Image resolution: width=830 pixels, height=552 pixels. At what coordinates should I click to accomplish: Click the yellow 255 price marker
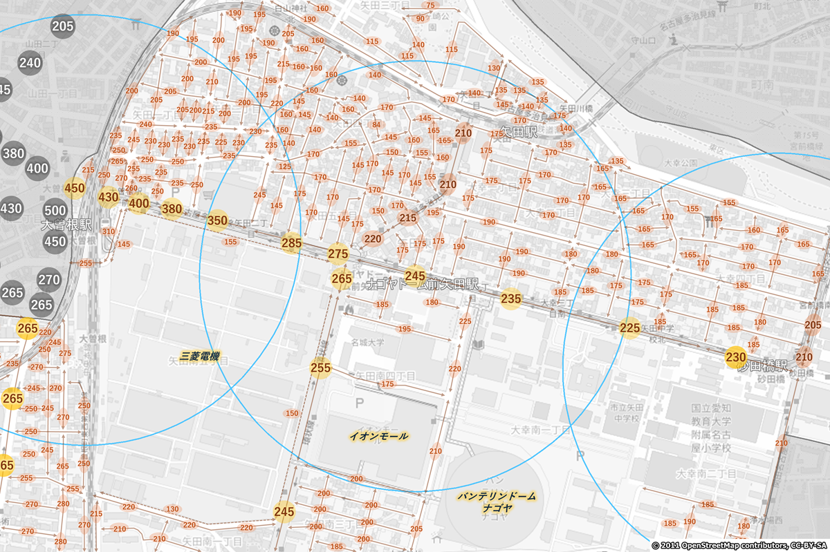[321, 368]
